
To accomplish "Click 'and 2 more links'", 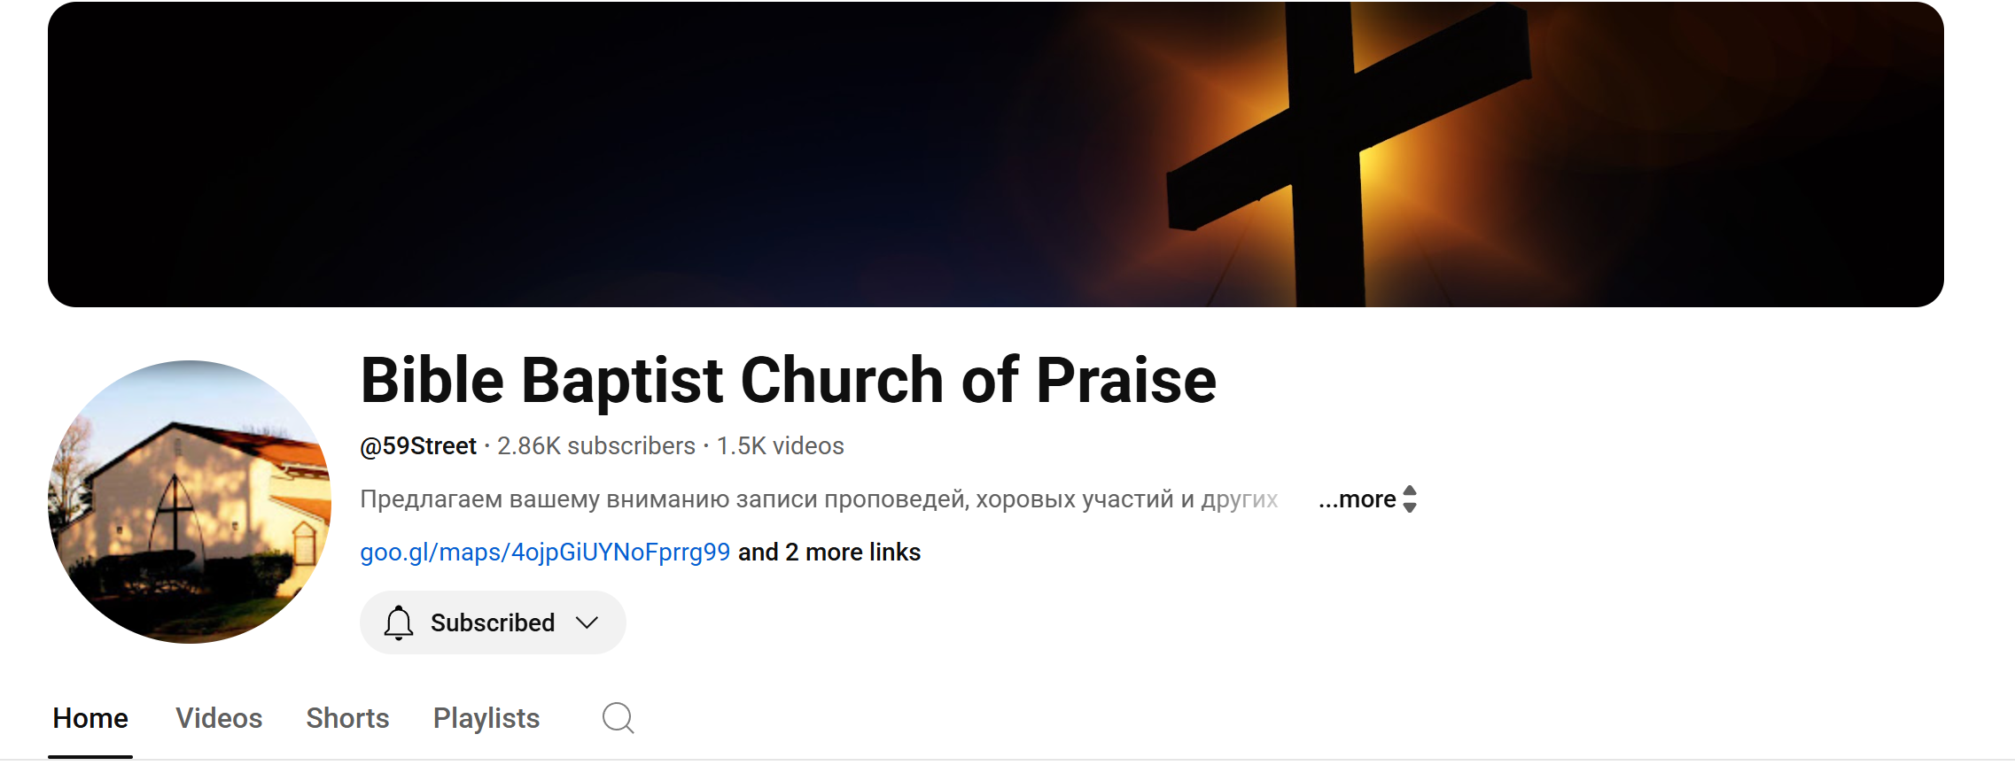I will 829,552.
